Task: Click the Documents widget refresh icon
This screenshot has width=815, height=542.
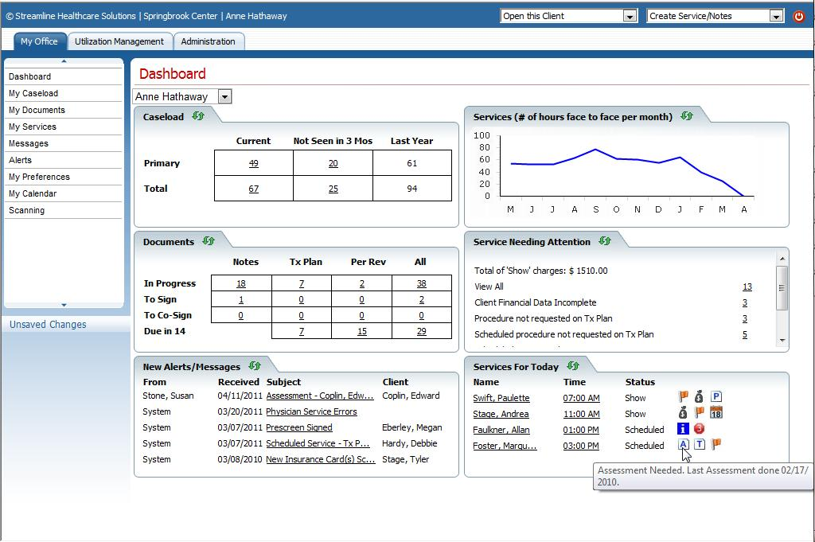Action: pos(209,241)
